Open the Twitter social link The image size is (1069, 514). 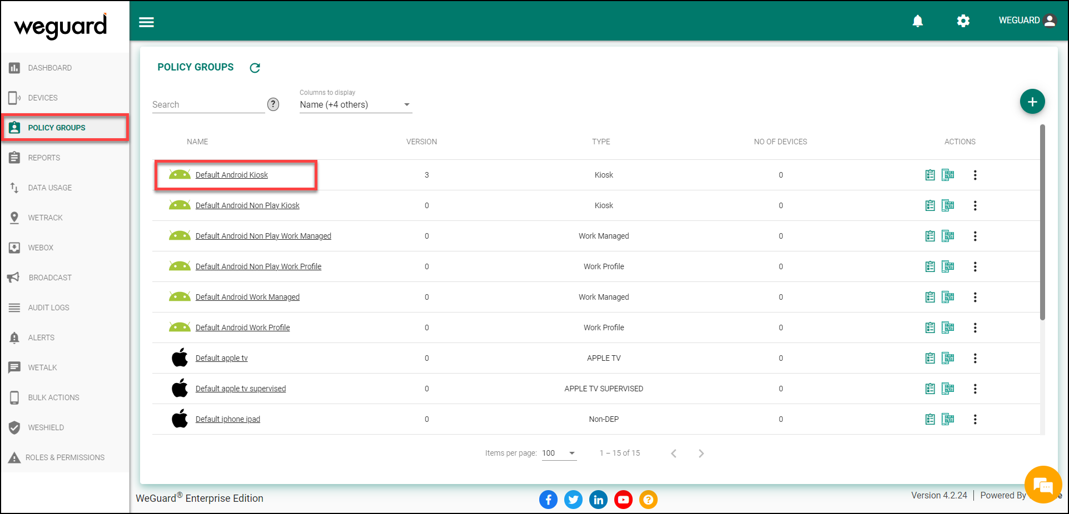coord(573,500)
